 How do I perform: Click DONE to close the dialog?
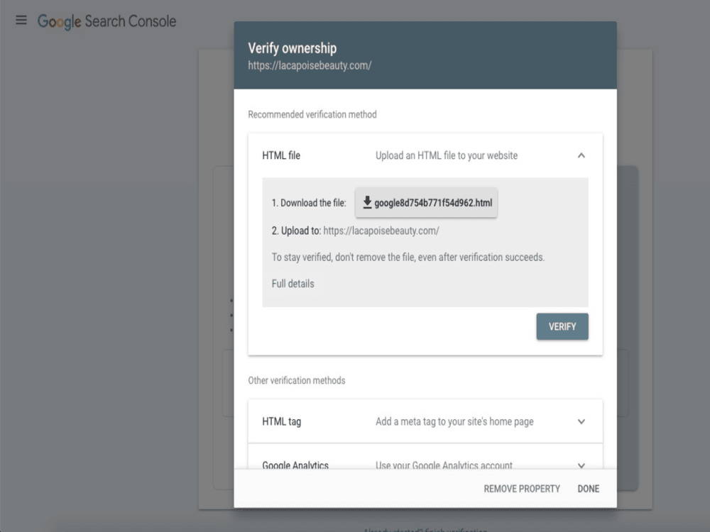click(x=588, y=489)
